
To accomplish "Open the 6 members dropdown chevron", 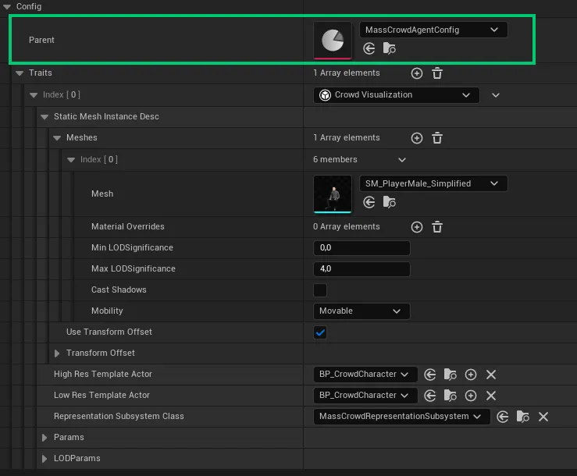I will coord(402,160).
